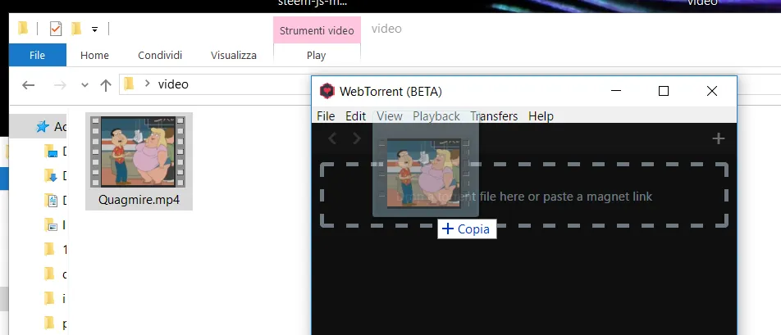Screen dimensions: 781x335
Task: Open the Desktop folder in navigation pane
Action: [x=50, y=151]
